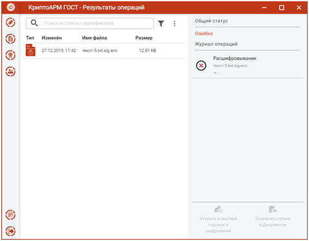Viewport: 309px width, 241px height.
Task: Click the Ошибка status text
Action: [x=204, y=33]
